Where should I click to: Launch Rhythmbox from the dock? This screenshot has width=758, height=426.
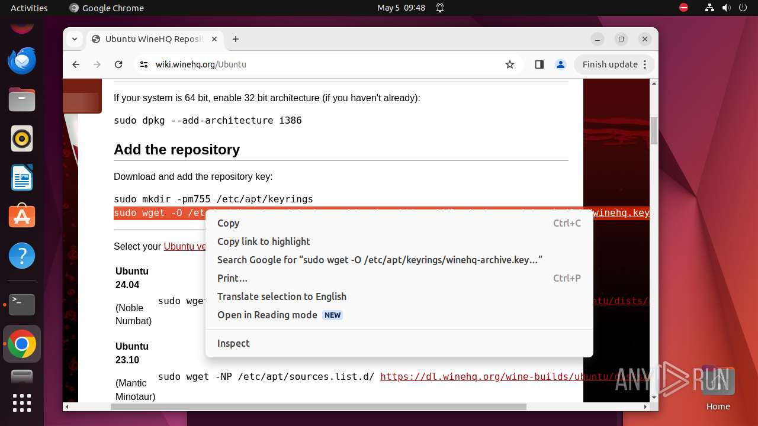[x=22, y=139]
